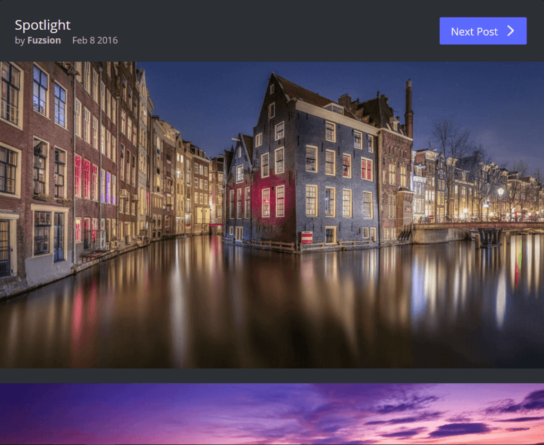This screenshot has width=544, height=445.
Task: Open the Fuzsion author profile link
Action: coord(44,40)
